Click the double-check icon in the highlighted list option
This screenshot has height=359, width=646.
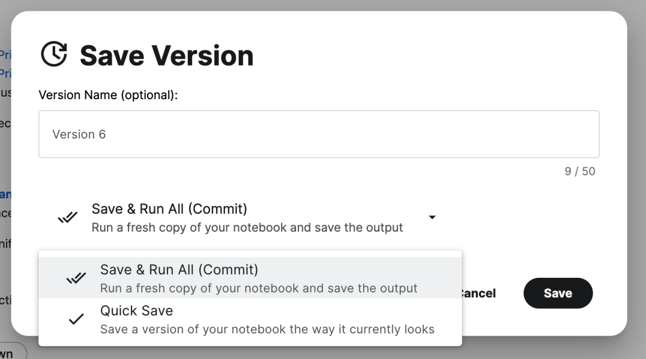tap(76, 278)
